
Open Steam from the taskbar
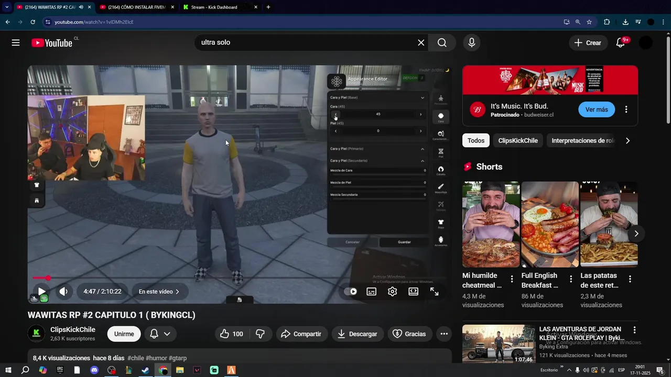(146, 370)
